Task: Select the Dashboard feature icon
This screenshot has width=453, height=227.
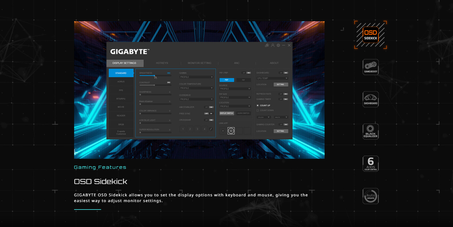Action: point(371,99)
